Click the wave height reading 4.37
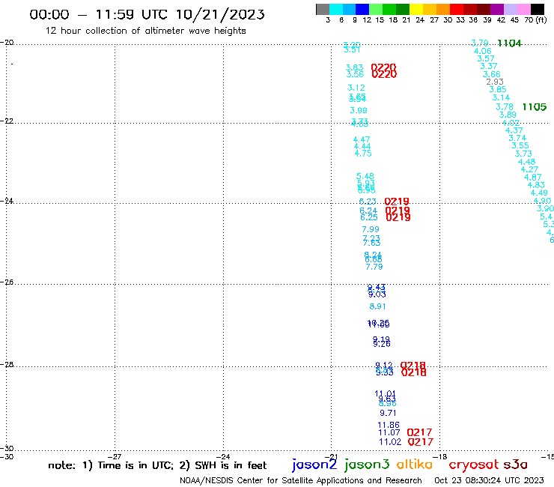This screenshot has width=554, height=487. [x=514, y=130]
